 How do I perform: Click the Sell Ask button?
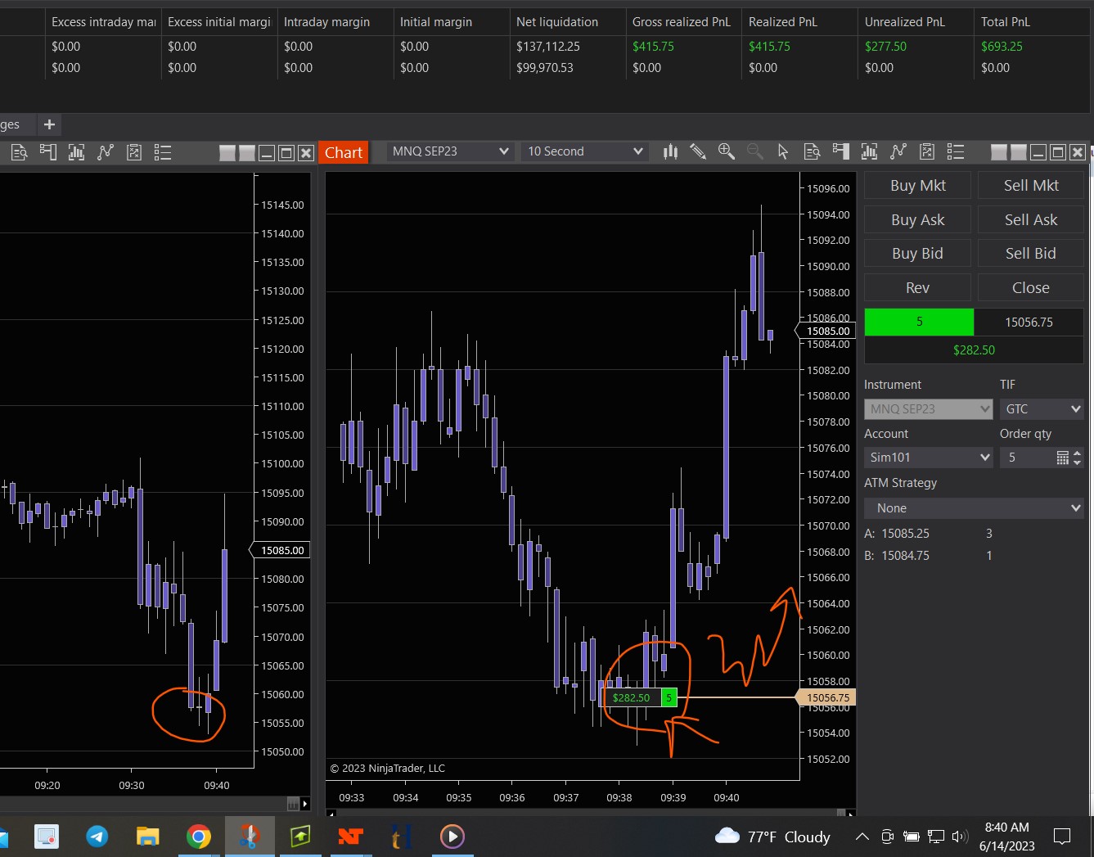[1031, 219]
